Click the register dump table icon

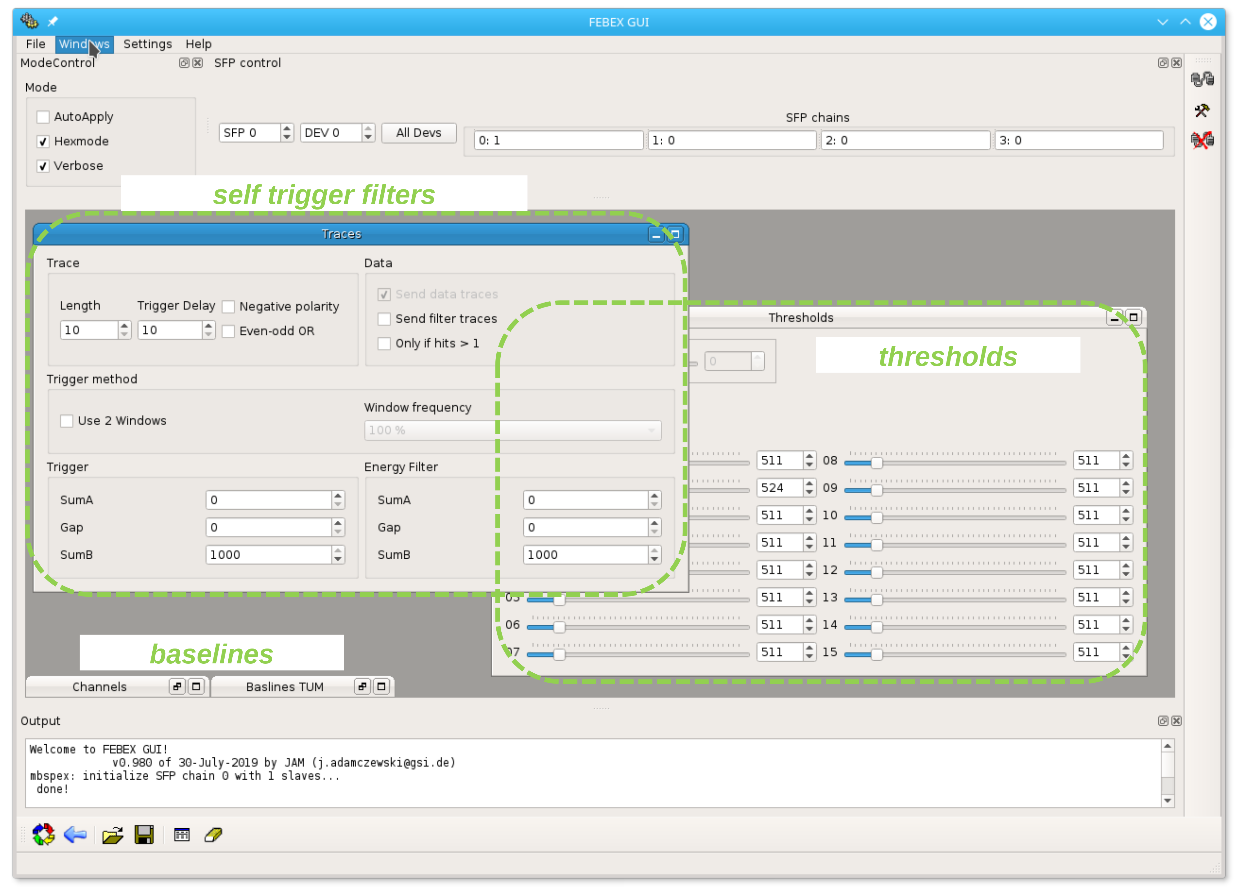[x=182, y=835]
